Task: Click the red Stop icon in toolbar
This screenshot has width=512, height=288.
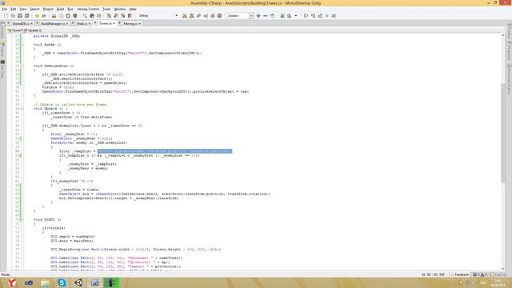Action: (219, 16)
